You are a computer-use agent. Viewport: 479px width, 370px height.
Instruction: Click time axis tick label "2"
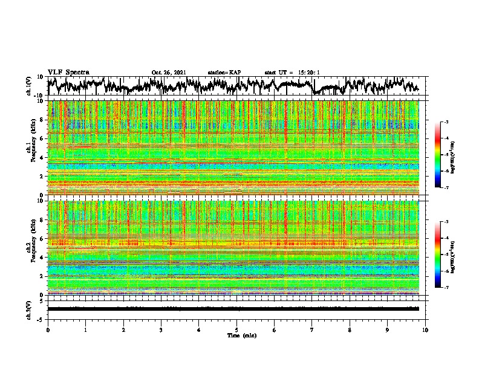point(123,330)
